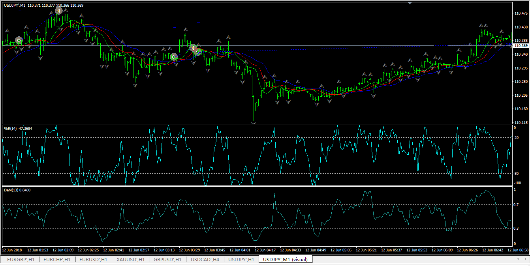
Task: Click the DeM(13) 0.8400 indicator label
Action: [17, 190]
